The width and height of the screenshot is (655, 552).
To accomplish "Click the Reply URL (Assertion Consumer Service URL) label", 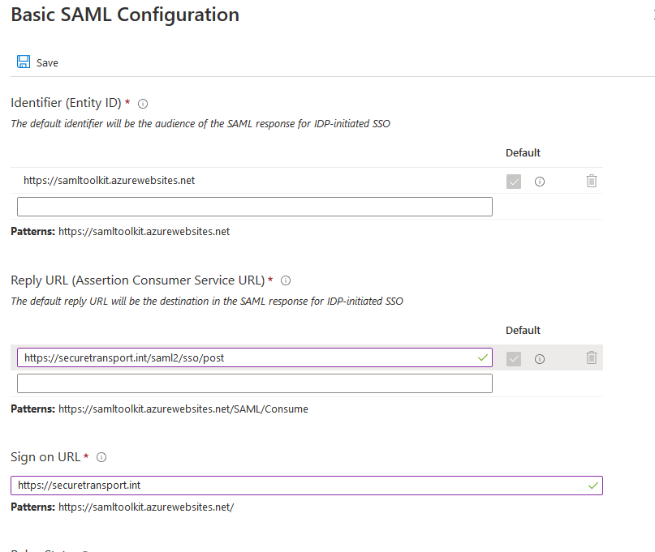I will [x=137, y=280].
